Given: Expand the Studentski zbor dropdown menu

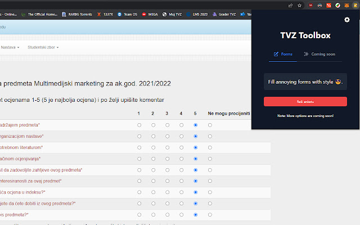Looking at the screenshot, I should pos(43,47).
